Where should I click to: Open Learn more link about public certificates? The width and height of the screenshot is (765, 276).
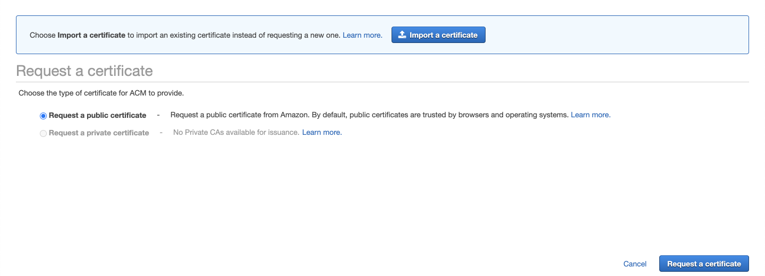tap(590, 115)
